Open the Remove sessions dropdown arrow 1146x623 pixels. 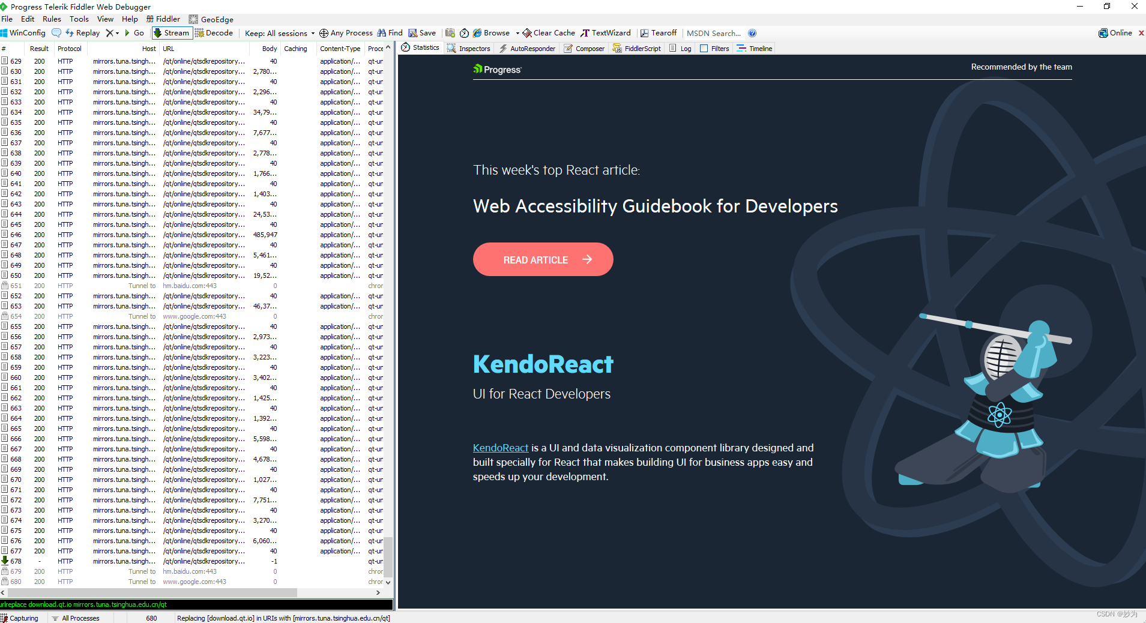(117, 33)
